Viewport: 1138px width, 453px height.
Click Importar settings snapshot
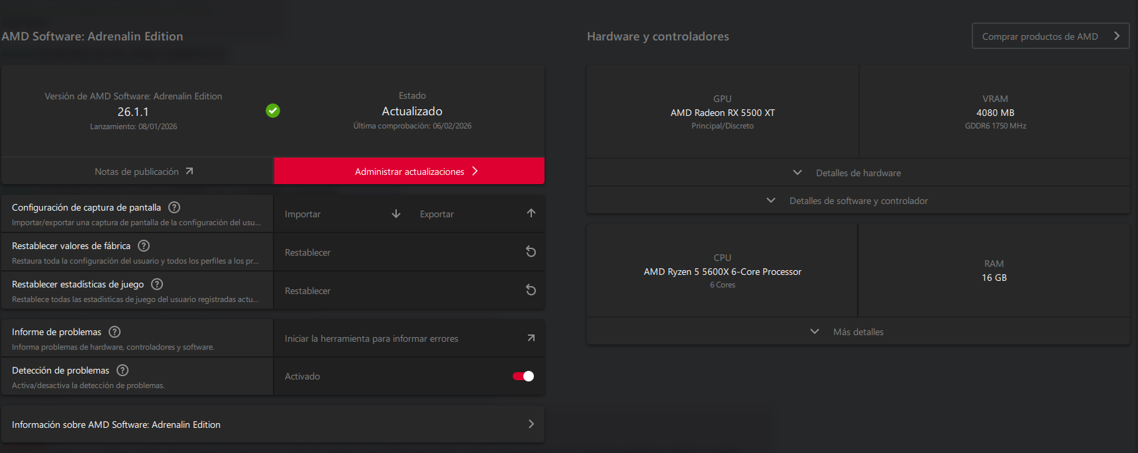343,214
